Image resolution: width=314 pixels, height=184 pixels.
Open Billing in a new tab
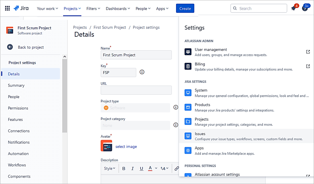[x=308, y=66]
